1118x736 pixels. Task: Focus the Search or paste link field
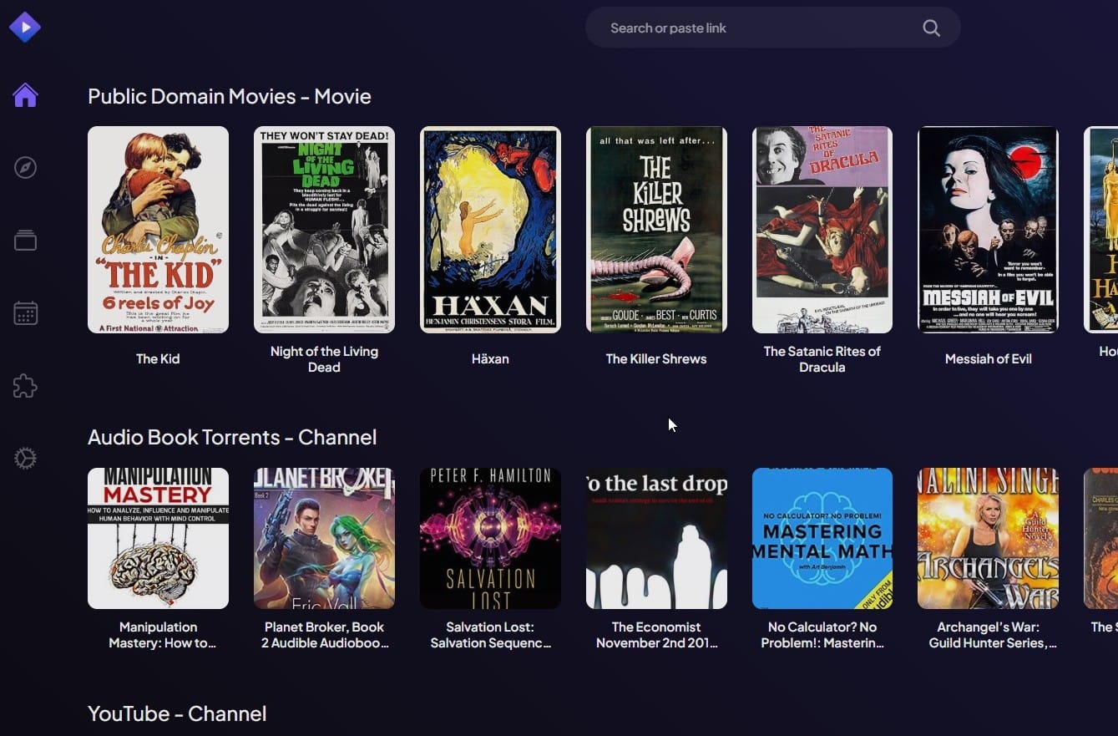[x=751, y=28]
